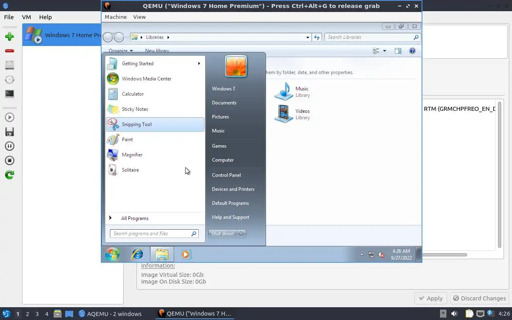Open the Windows 7 user folder link
Image resolution: width=512 pixels, height=320 pixels.
[224, 89]
